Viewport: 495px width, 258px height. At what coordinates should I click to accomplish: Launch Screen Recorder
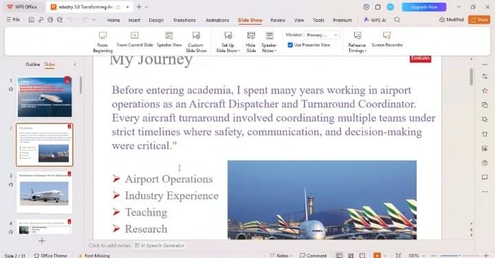pos(386,40)
